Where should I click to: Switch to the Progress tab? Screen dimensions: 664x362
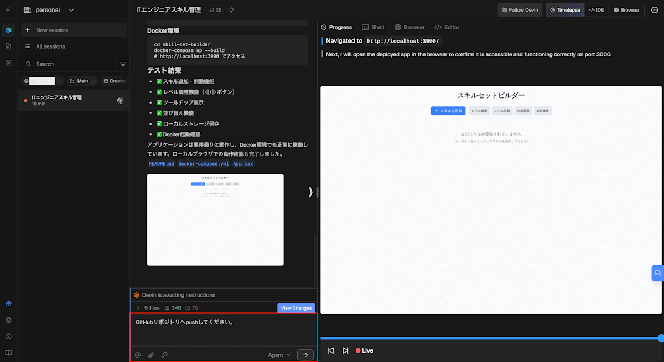[x=336, y=27]
